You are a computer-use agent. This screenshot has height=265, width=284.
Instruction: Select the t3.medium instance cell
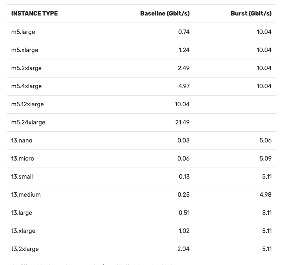(26, 195)
